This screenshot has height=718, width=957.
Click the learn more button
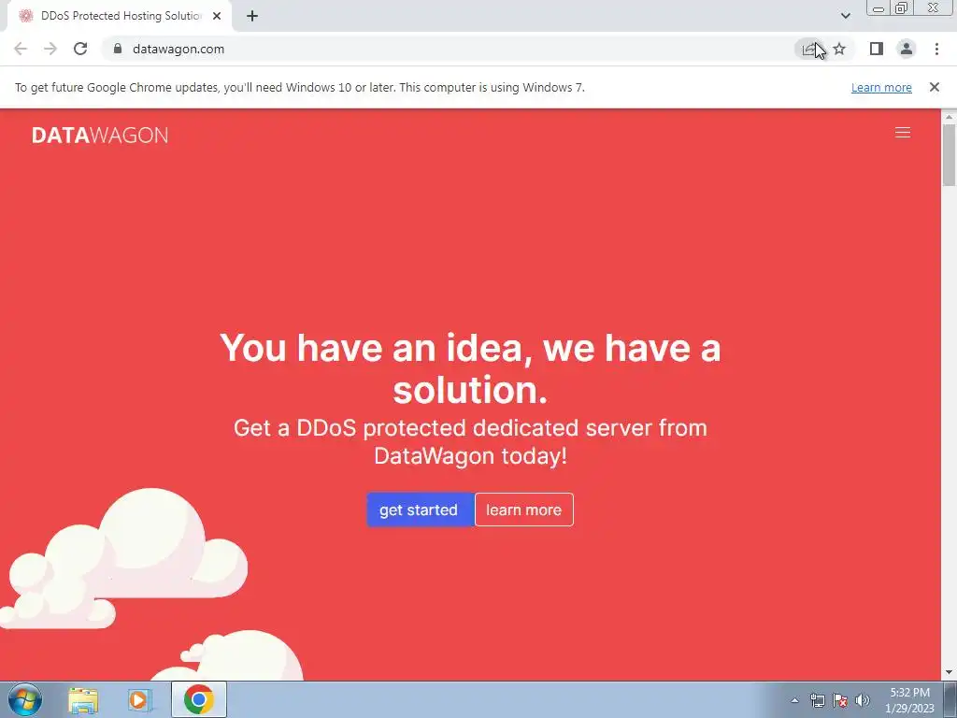coord(523,510)
